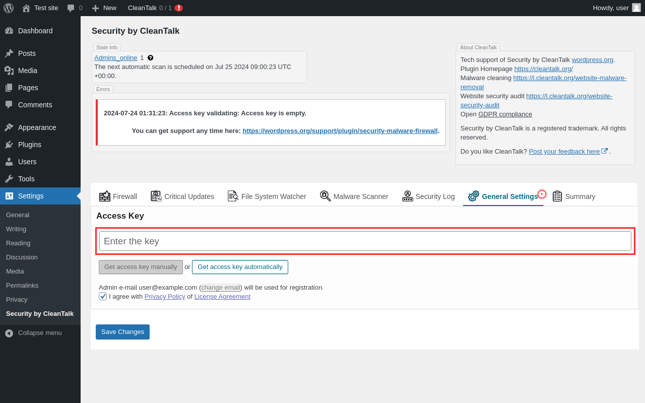
Task: Open Permalinks in Settings submenu
Action: tap(22, 285)
